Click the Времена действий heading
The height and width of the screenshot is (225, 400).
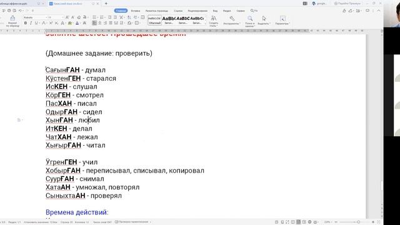pos(77,212)
